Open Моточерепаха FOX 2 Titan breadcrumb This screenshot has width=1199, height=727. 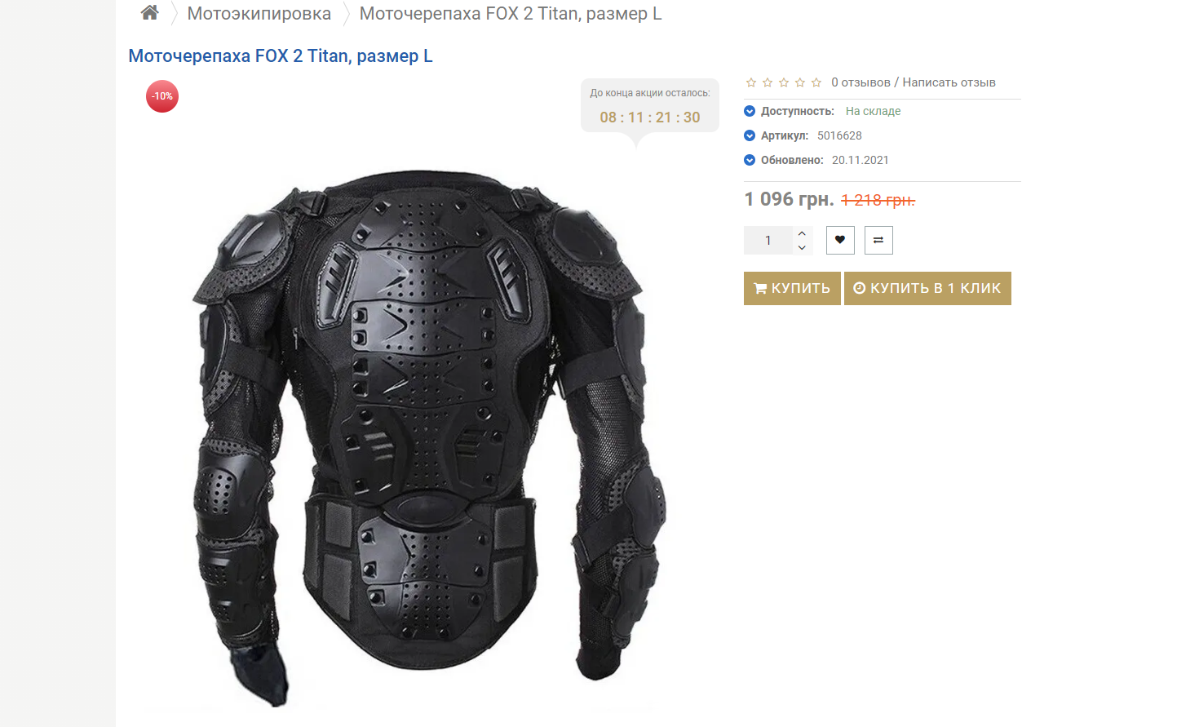click(x=511, y=13)
